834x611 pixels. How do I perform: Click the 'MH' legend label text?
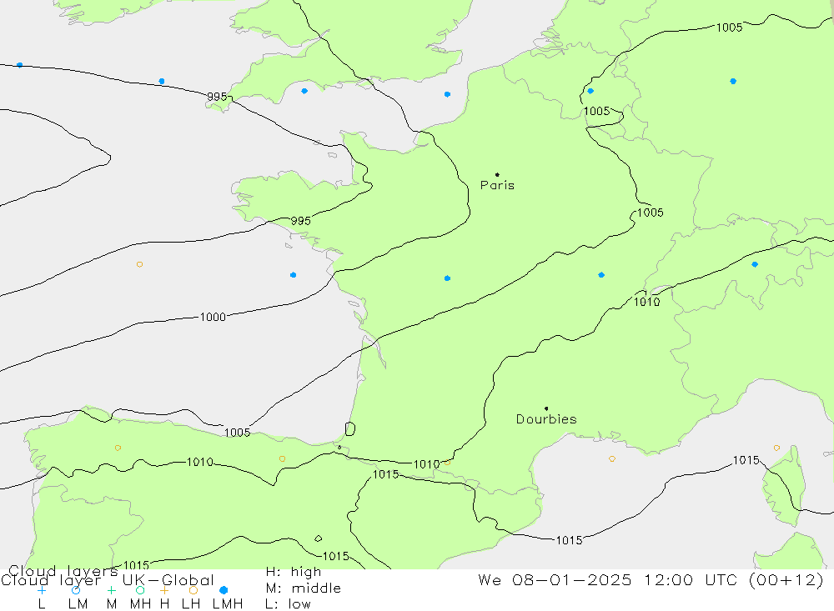pos(140,604)
